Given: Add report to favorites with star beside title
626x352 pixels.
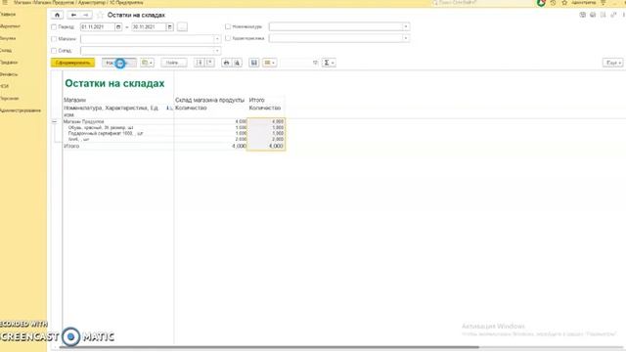Looking at the screenshot, I should [100, 16].
